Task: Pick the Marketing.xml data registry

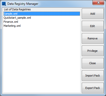Action: (42, 26)
